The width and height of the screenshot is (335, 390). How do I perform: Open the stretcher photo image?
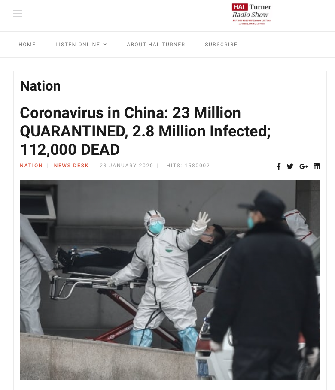170,280
